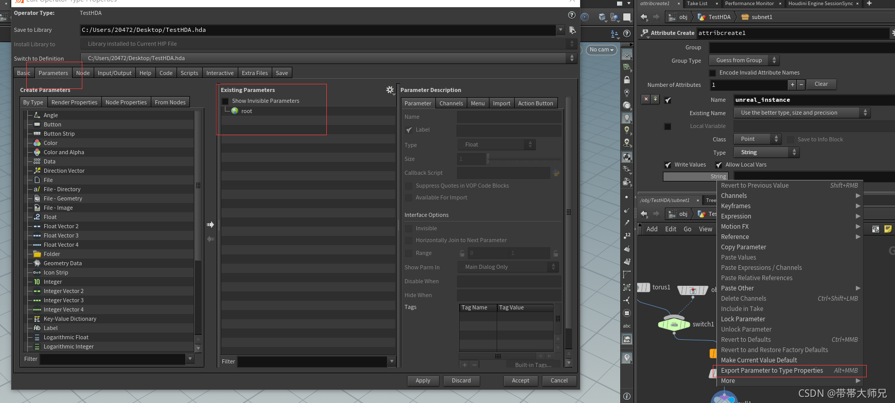Click the Attribute Create node type icon

pyautogui.click(x=645, y=33)
